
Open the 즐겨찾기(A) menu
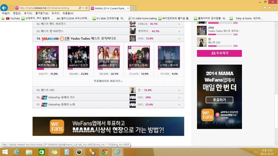42,13
